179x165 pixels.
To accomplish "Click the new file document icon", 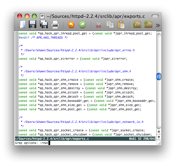I will click(x=22, y=25).
